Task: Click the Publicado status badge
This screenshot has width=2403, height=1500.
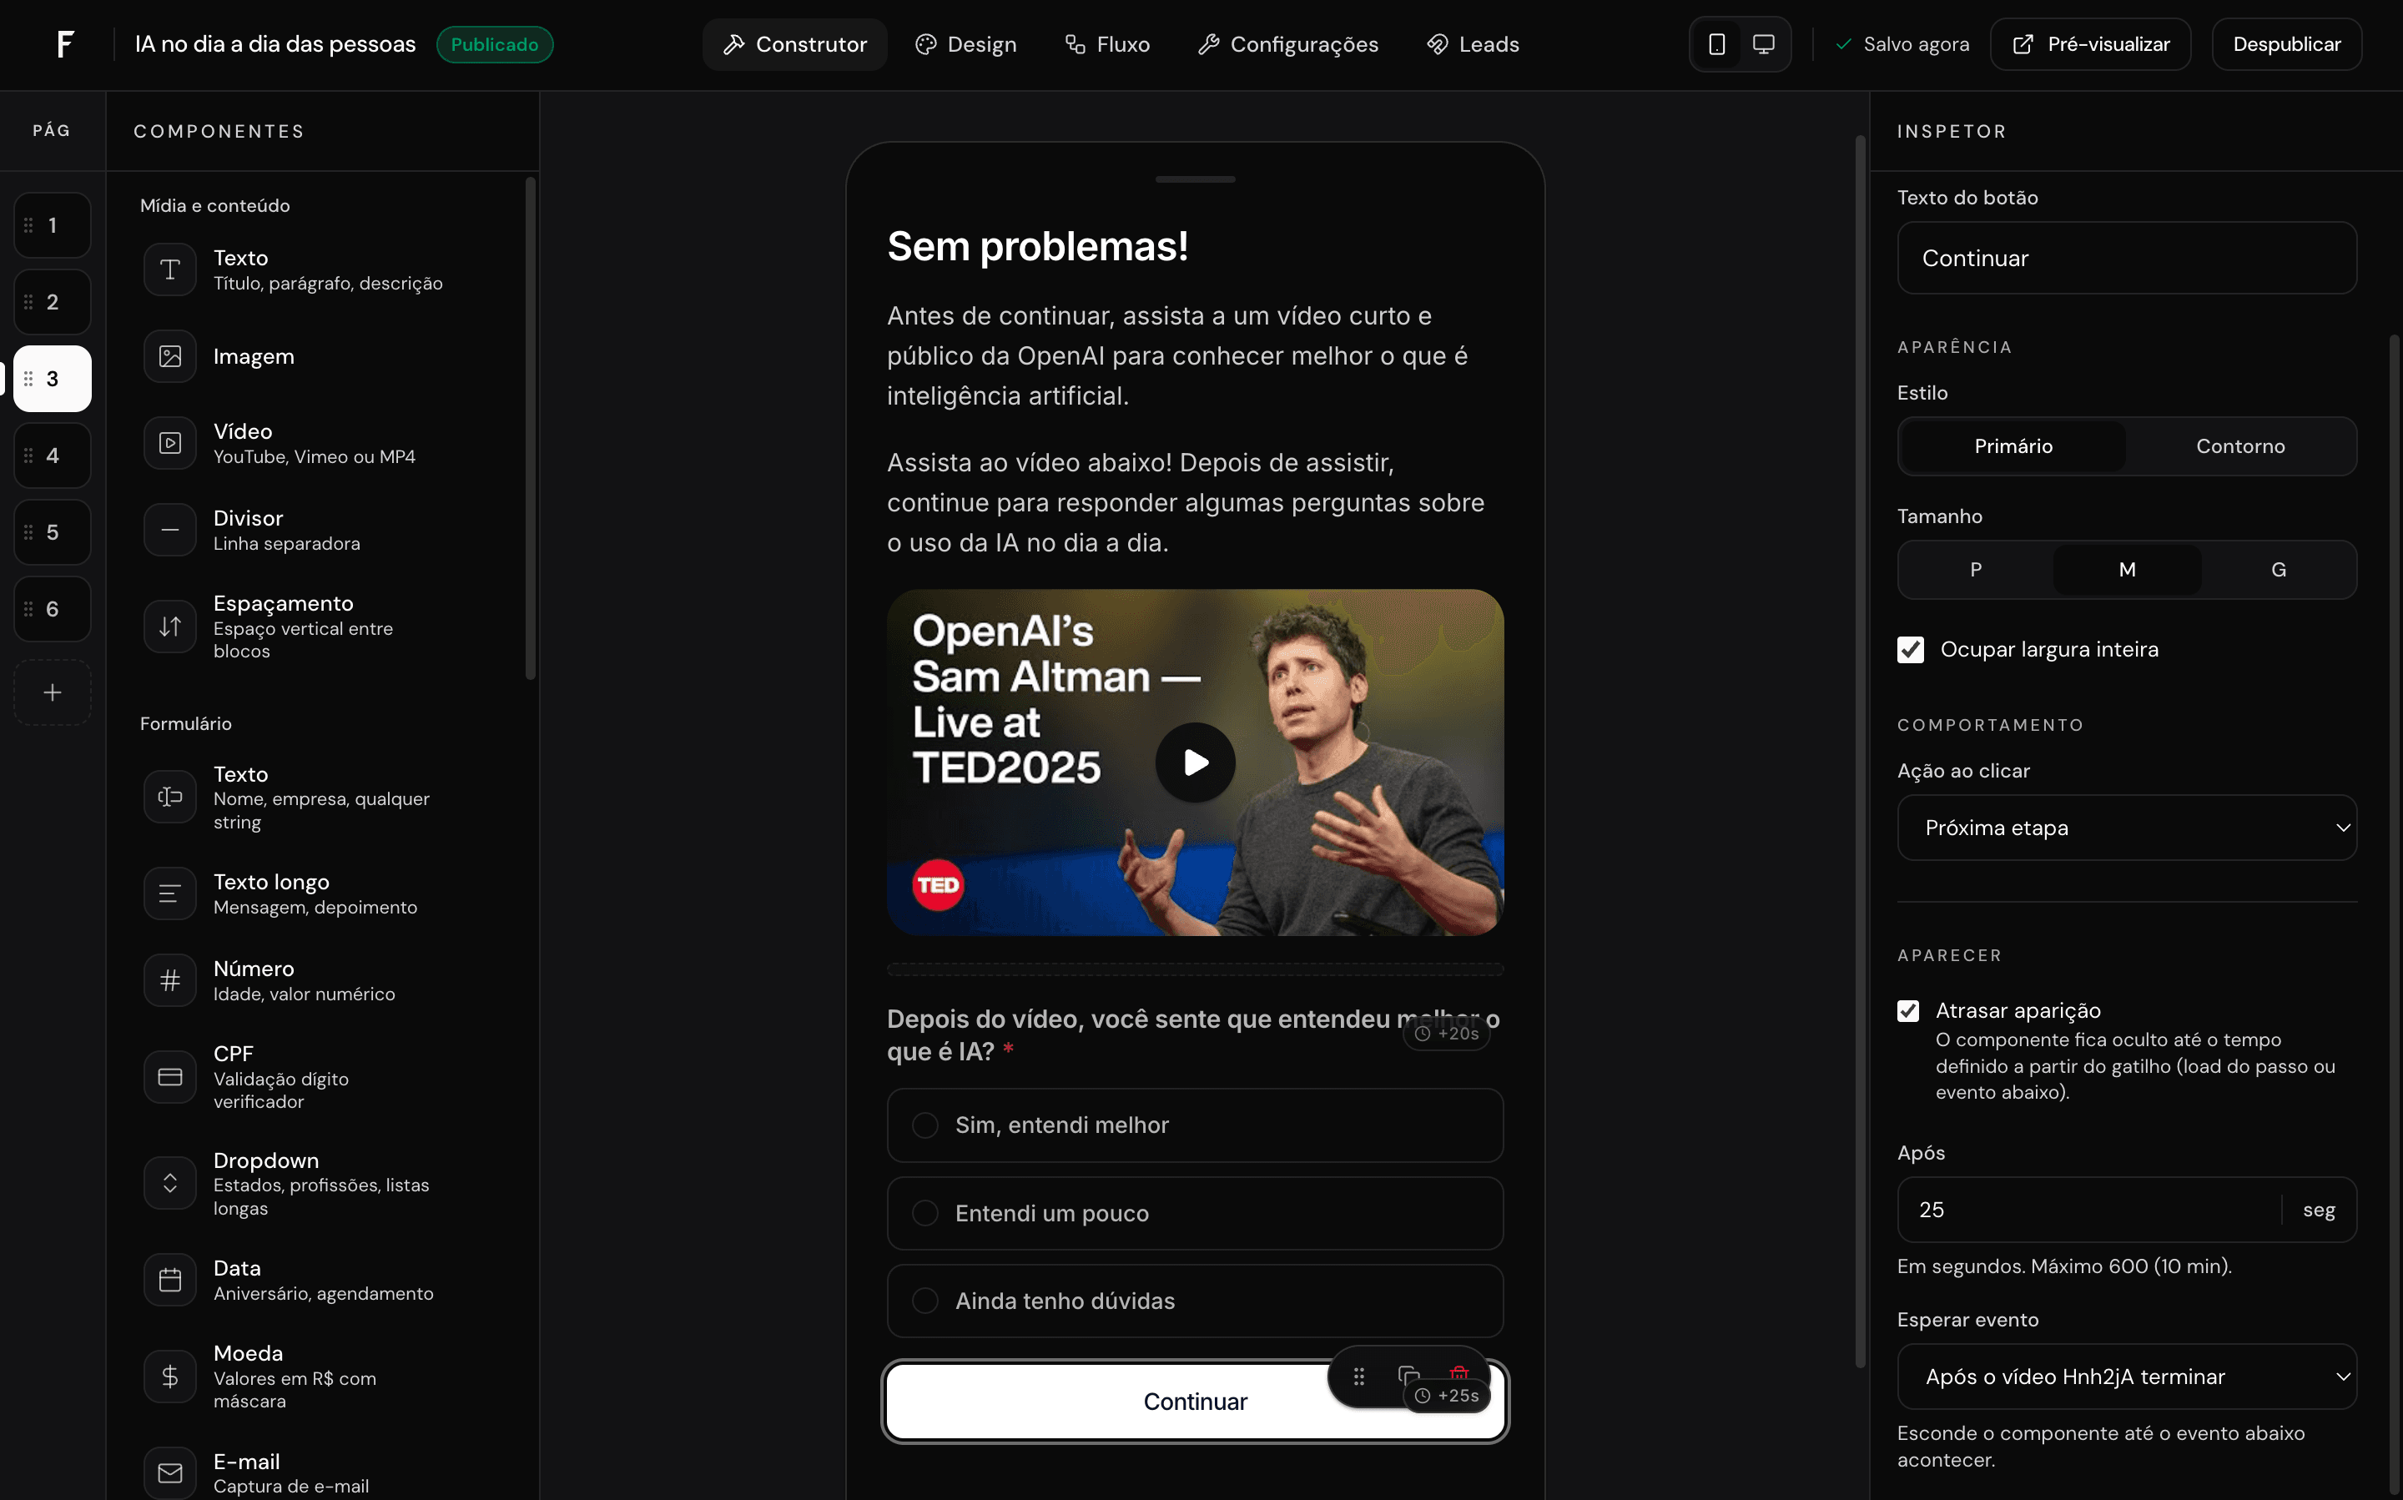Action: (x=494, y=45)
